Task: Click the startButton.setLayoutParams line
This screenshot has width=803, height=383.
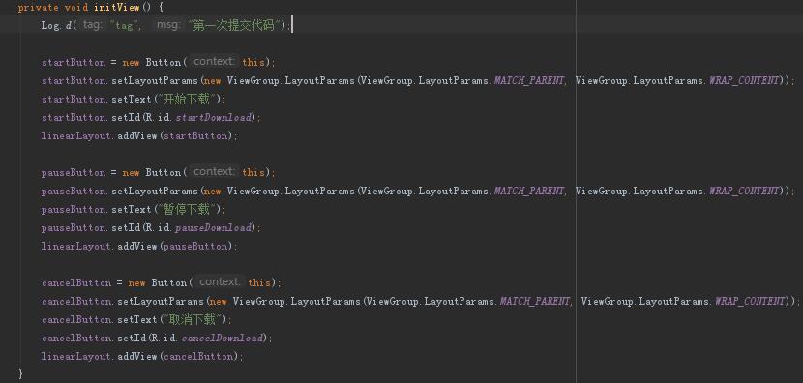Action: (418, 81)
